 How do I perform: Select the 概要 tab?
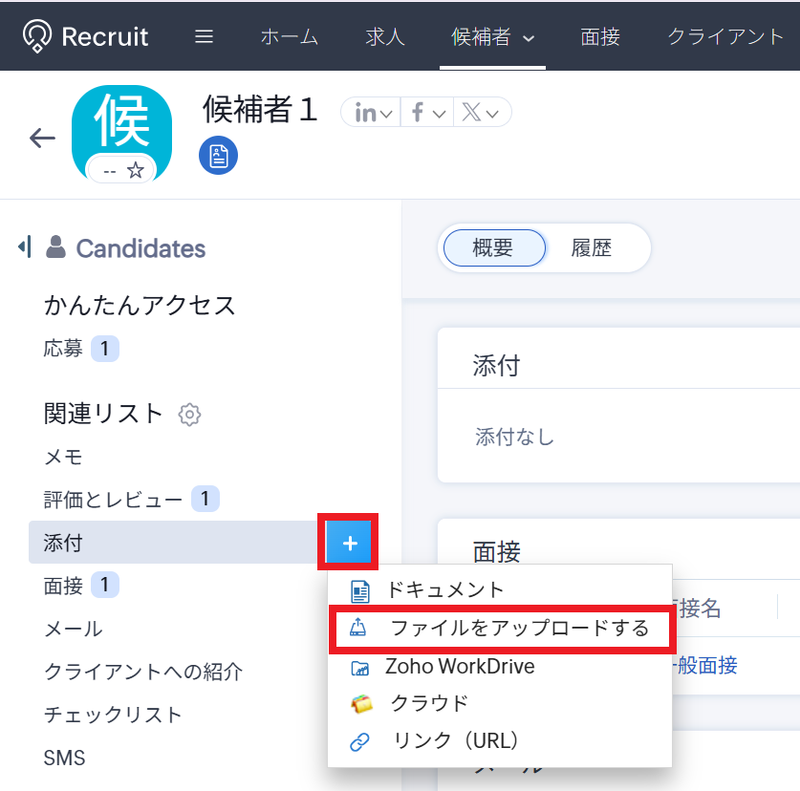(x=493, y=248)
